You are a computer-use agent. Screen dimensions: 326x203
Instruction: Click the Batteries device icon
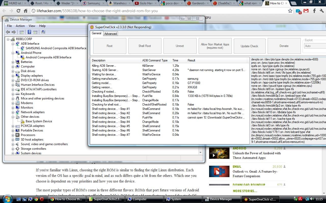tap(18, 62)
